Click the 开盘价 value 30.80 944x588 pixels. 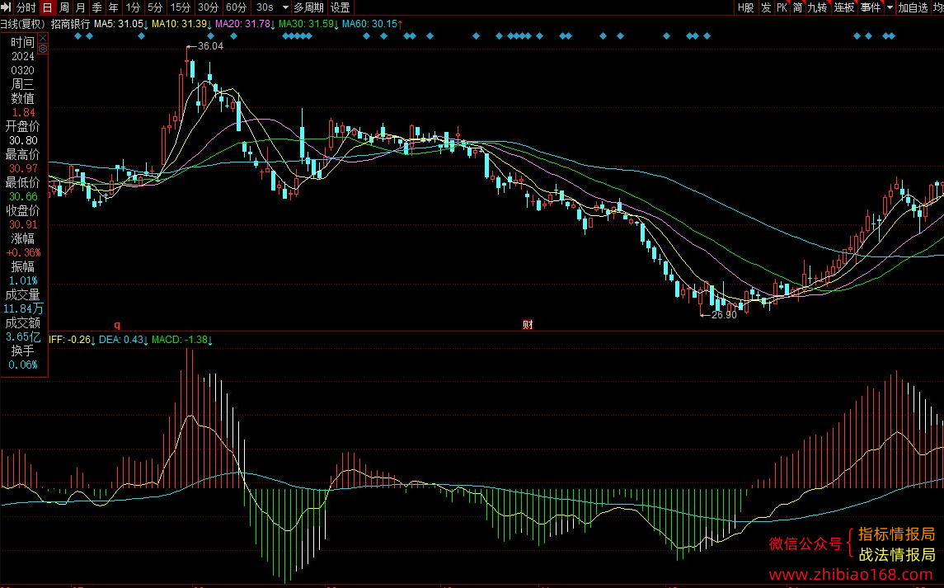(x=23, y=140)
